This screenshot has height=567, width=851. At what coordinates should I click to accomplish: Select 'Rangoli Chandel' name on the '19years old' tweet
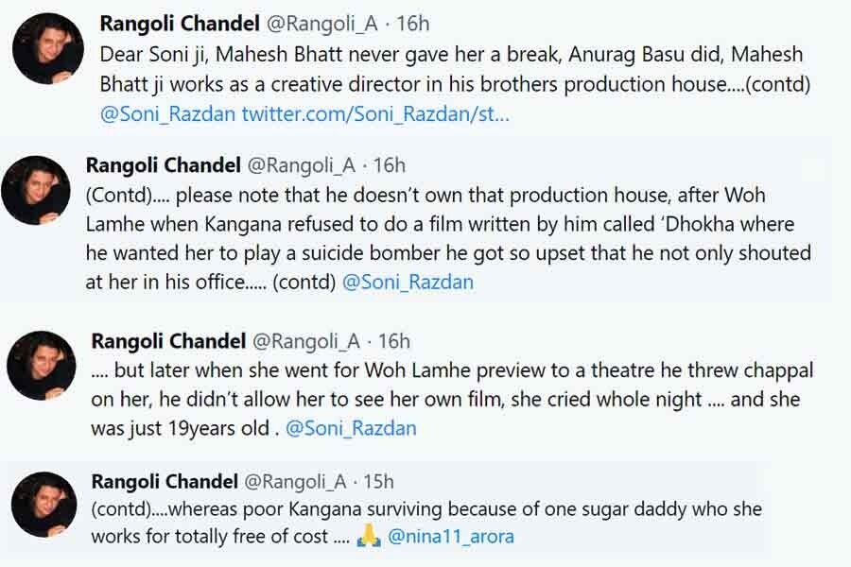coord(168,341)
